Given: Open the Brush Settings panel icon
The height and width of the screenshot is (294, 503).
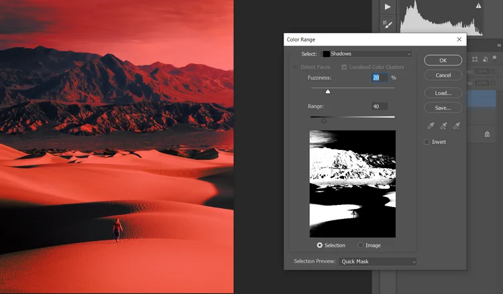Looking at the screenshot, I should pyautogui.click(x=388, y=24).
